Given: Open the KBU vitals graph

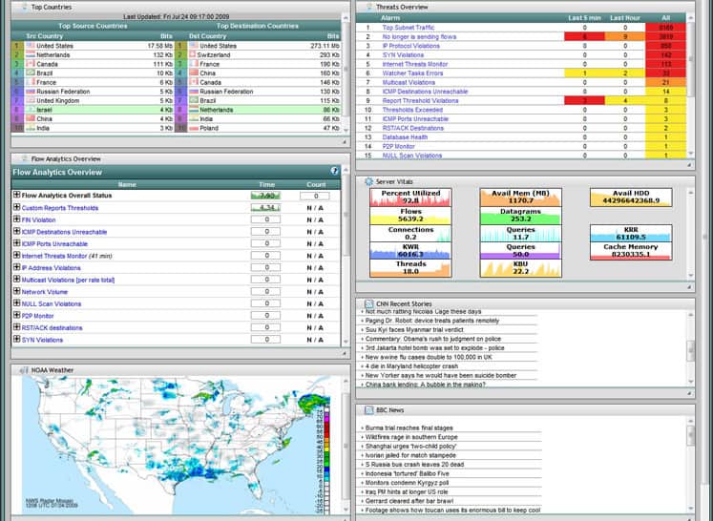Looking at the screenshot, I should point(520,268).
